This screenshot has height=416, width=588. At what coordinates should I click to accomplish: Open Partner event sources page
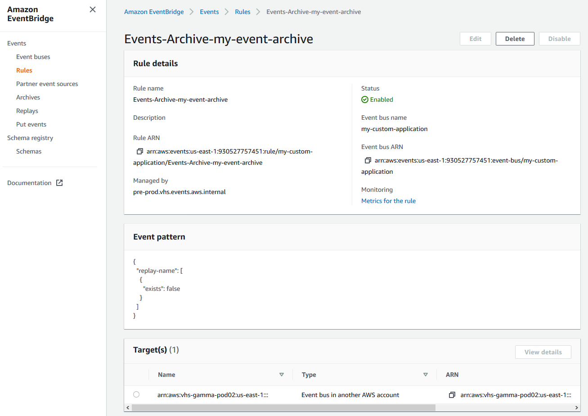pyautogui.click(x=47, y=84)
